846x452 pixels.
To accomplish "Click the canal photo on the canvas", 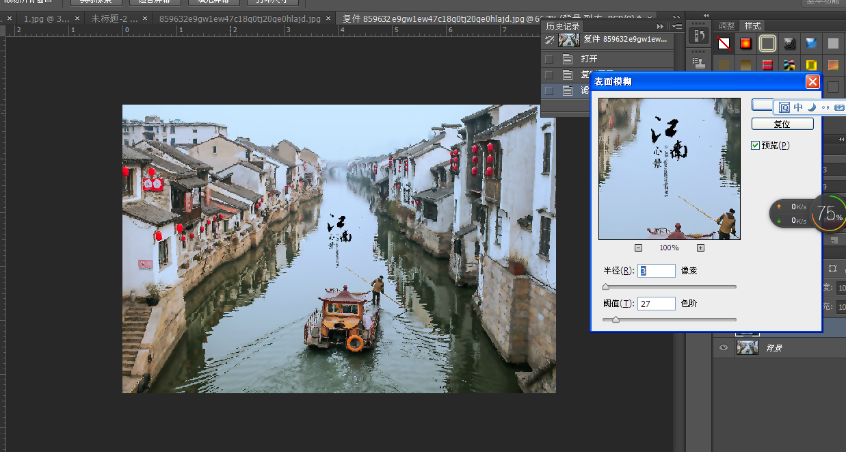I will (x=339, y=249).
